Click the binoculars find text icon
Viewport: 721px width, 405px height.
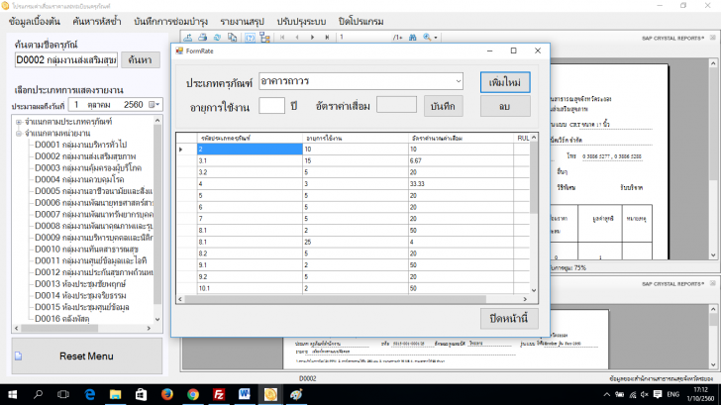(x=412, y=38)
